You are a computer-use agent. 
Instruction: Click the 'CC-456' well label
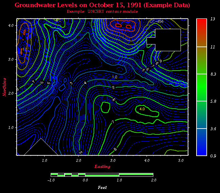click(156, 22)
